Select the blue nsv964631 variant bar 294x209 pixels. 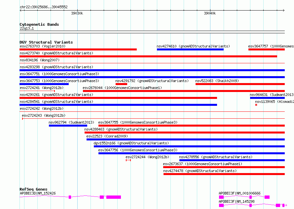tap(267, 98)
